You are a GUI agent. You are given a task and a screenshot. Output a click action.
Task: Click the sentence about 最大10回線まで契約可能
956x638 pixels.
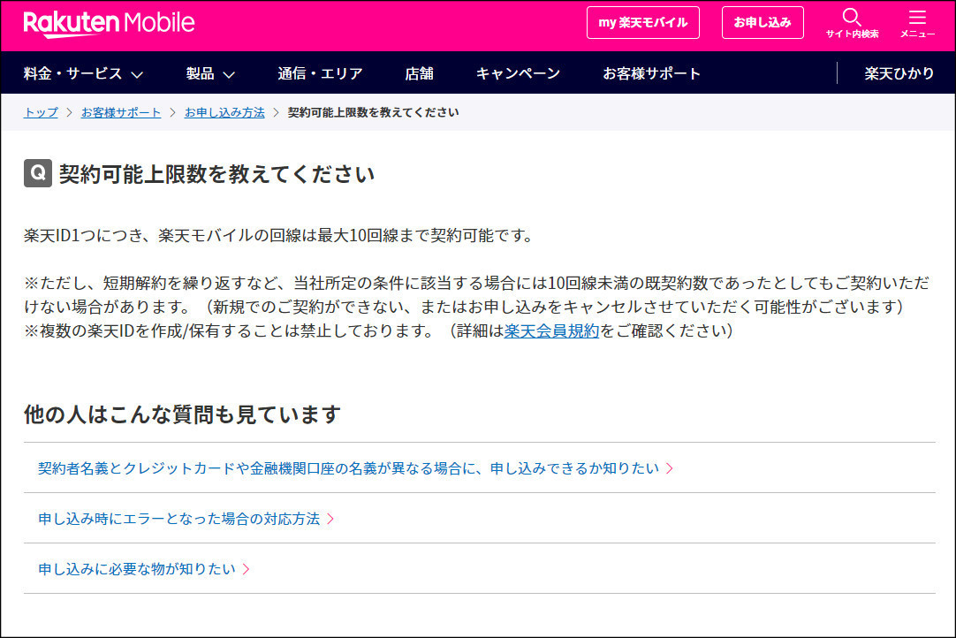[278, 235]
